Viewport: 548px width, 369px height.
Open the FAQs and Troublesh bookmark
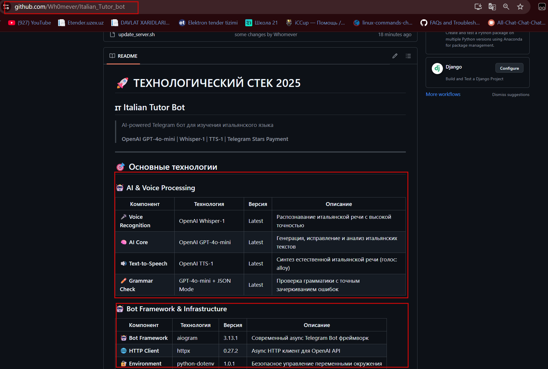(x=450, y=23)
